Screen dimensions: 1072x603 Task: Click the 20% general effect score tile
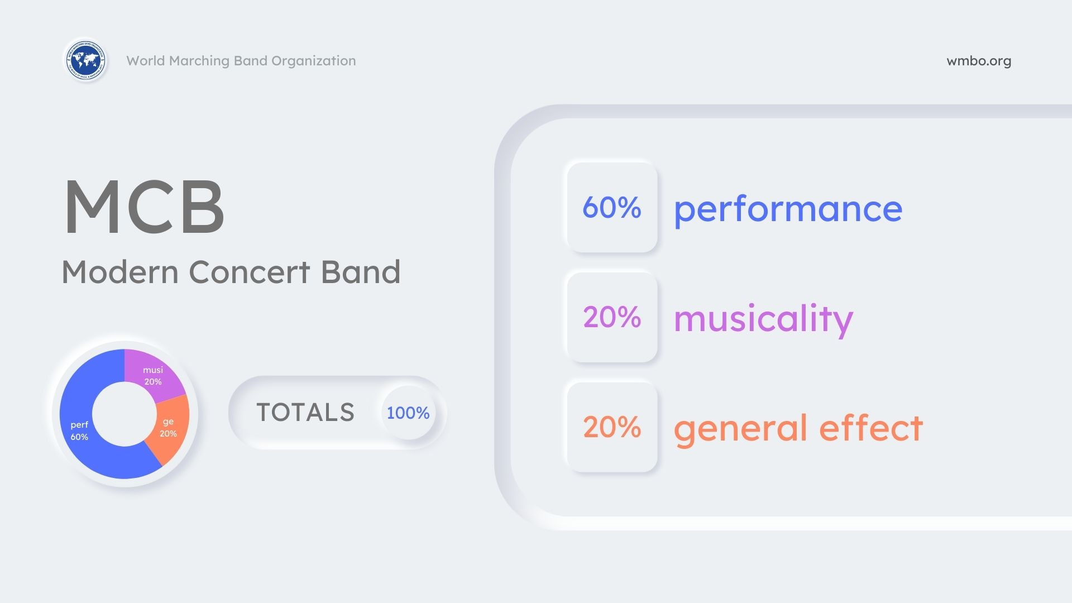pyautogui.click(x=612, y=427)
